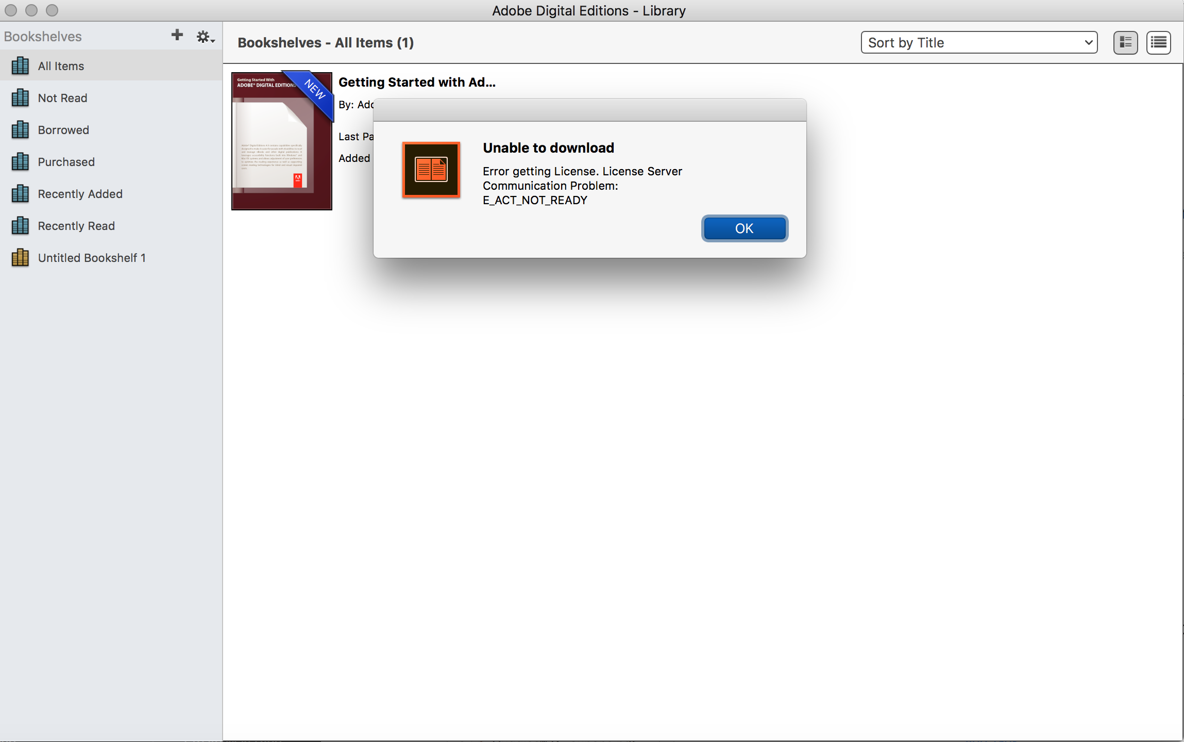Click the Bookshelves panel header label
1184x742 pixels.
click(43, 37)
